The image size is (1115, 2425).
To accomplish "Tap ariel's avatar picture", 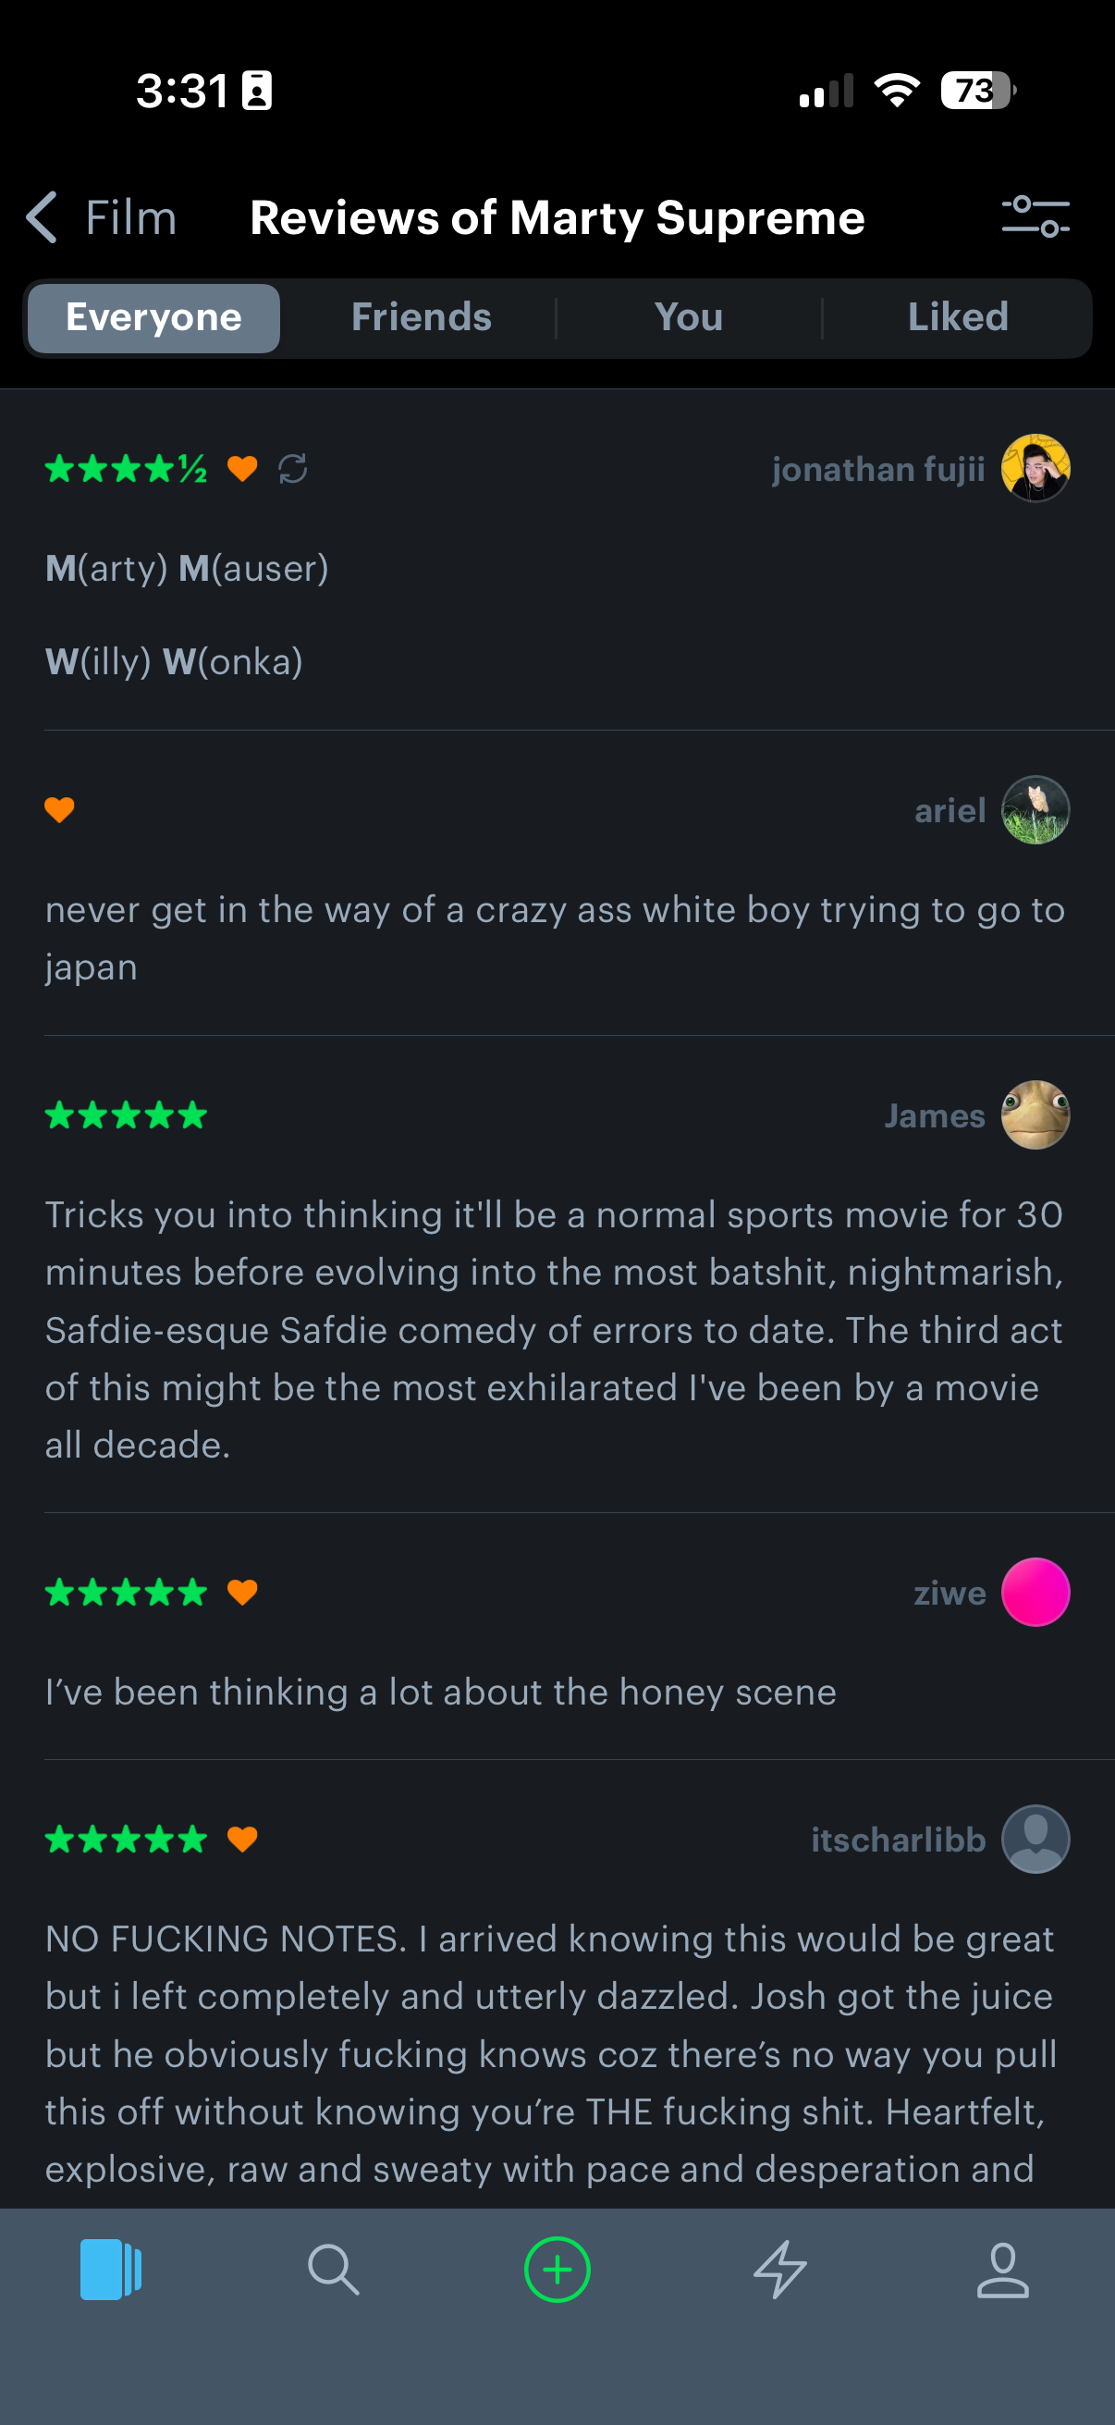I will [x=1035, y=809].
